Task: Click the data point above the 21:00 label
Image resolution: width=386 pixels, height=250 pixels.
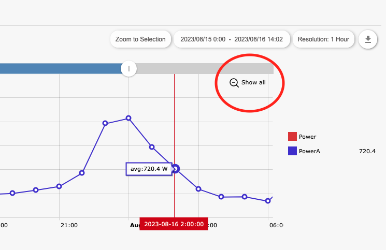Action: point(59,186)
